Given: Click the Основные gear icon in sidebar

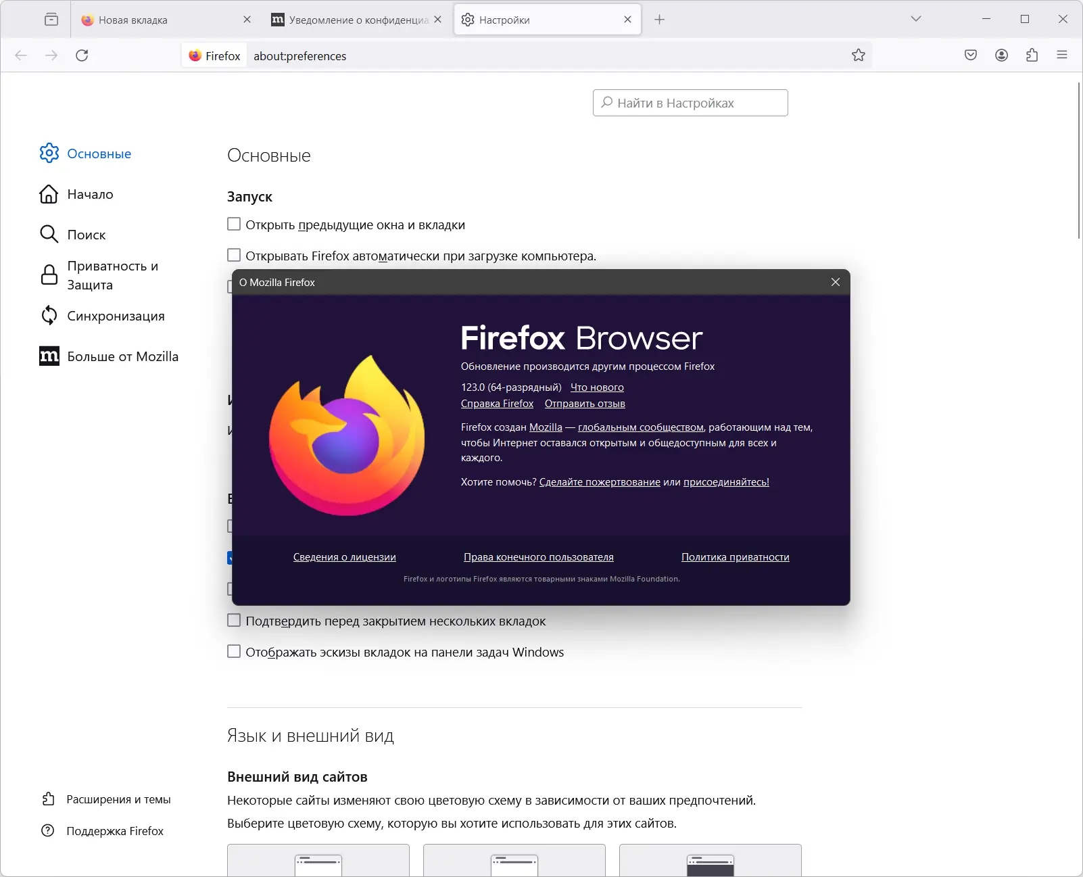Looking at the screenshot, I should coord(49,153).
